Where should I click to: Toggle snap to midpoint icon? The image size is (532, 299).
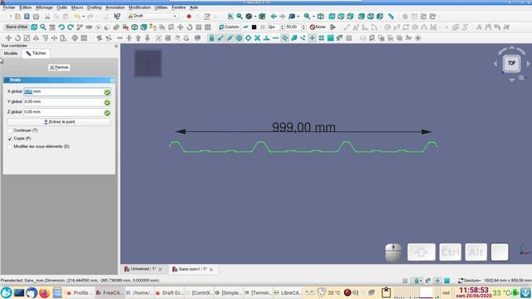(229, 38)
